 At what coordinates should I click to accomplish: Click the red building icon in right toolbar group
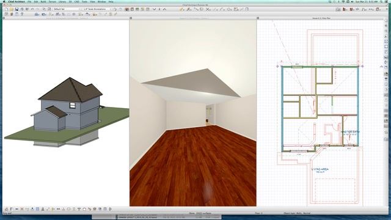pyautogui.click(x=344, y=10)
